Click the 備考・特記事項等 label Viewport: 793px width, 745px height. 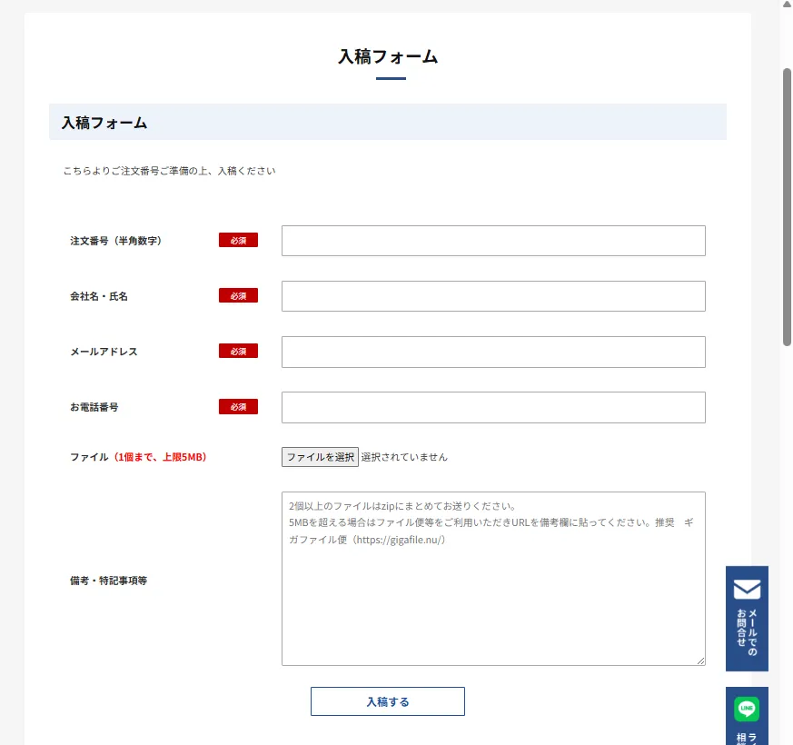[108, 581]
